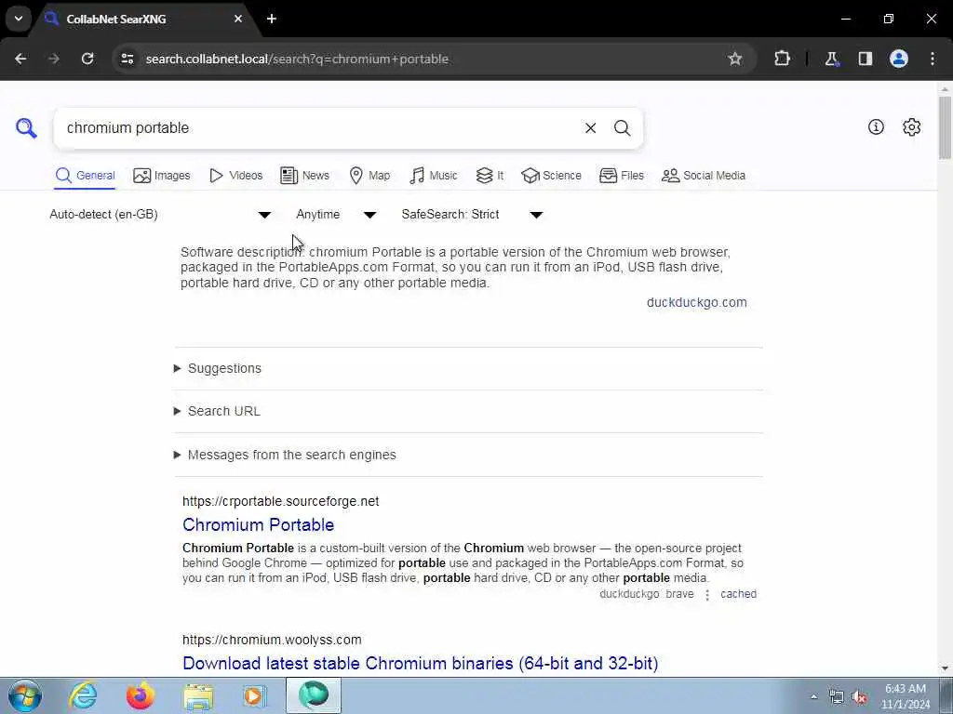This screenshot has height=714, width=953.
Task: Click the scrollbar down arrow
Action: (945, 668)
